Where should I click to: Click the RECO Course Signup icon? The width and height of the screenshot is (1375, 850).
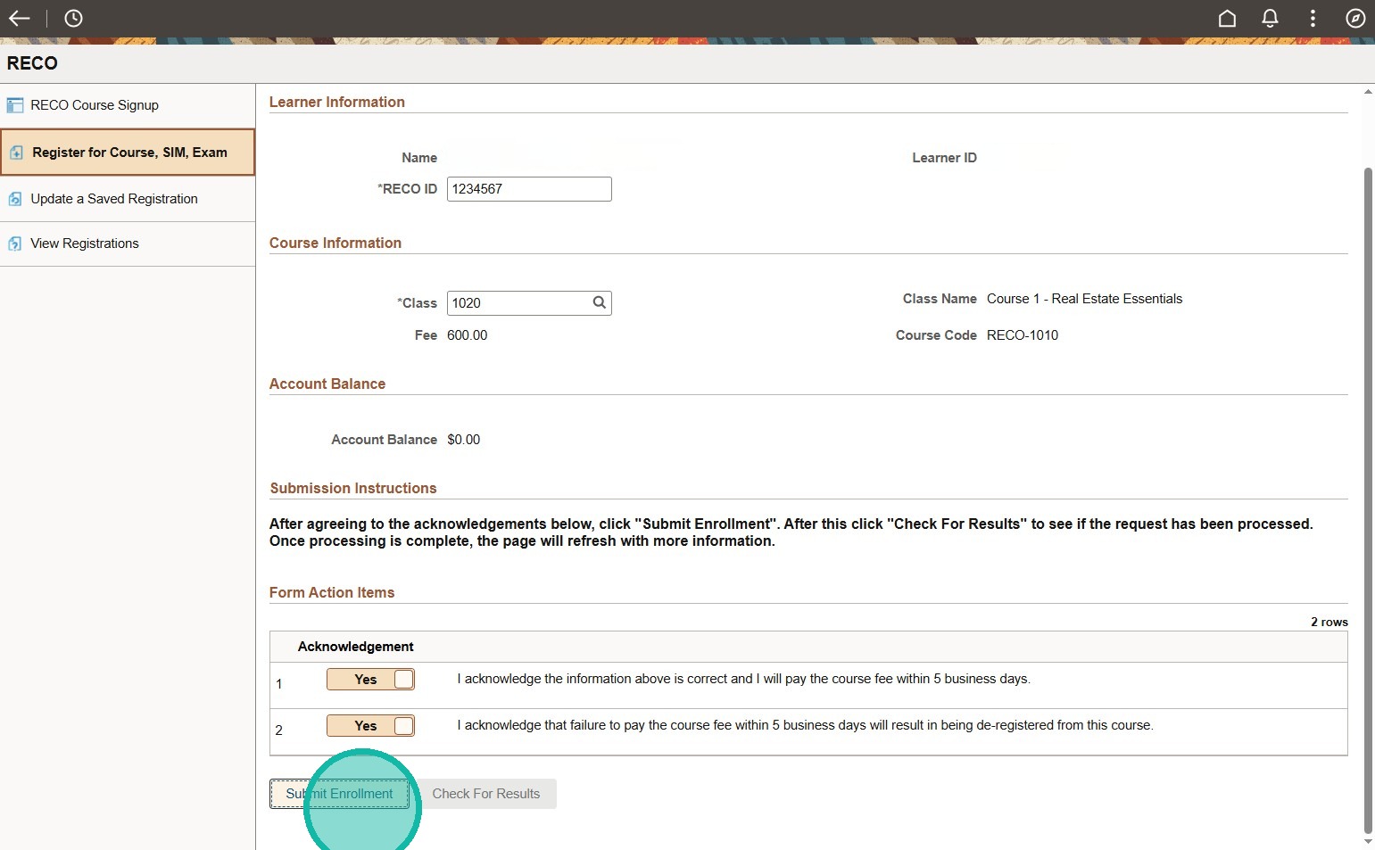[15, 105]
